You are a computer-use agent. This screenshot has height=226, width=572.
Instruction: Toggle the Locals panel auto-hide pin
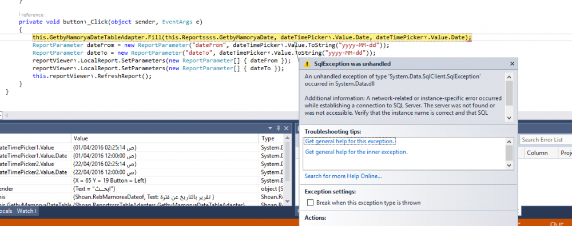point(278,128)
